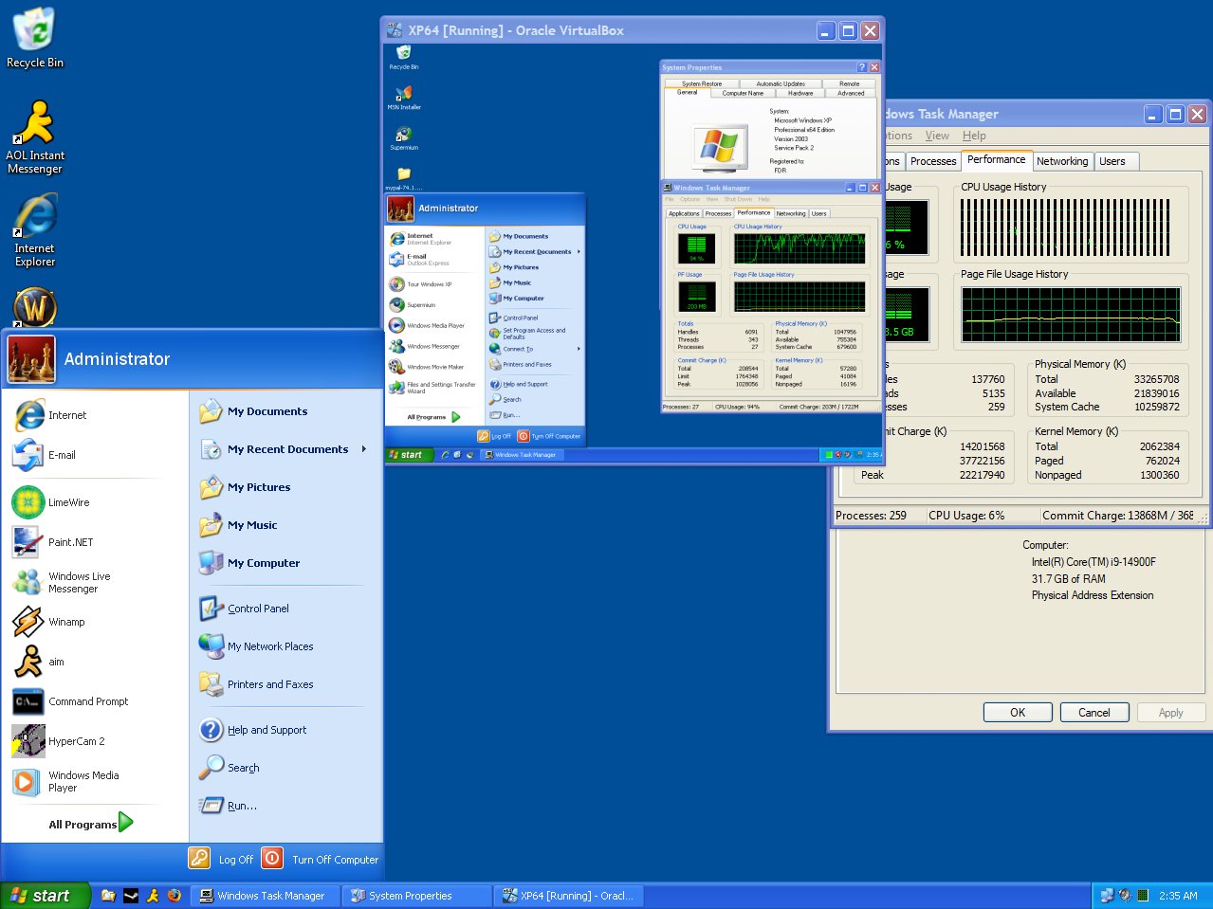
Task: Select MSN Installer icon in VirtualBox guest desktop
Action: (x=404, y=98)
